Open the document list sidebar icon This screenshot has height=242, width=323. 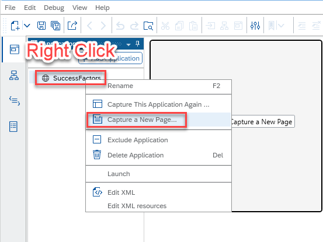[13, 127]
